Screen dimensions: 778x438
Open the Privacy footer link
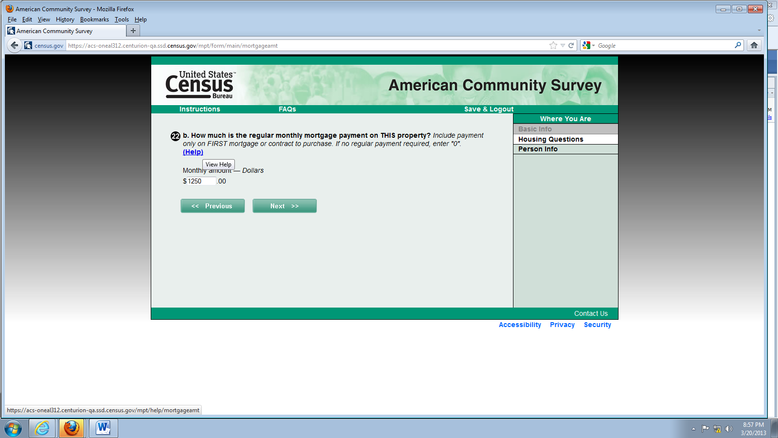[x=562, y=325]
